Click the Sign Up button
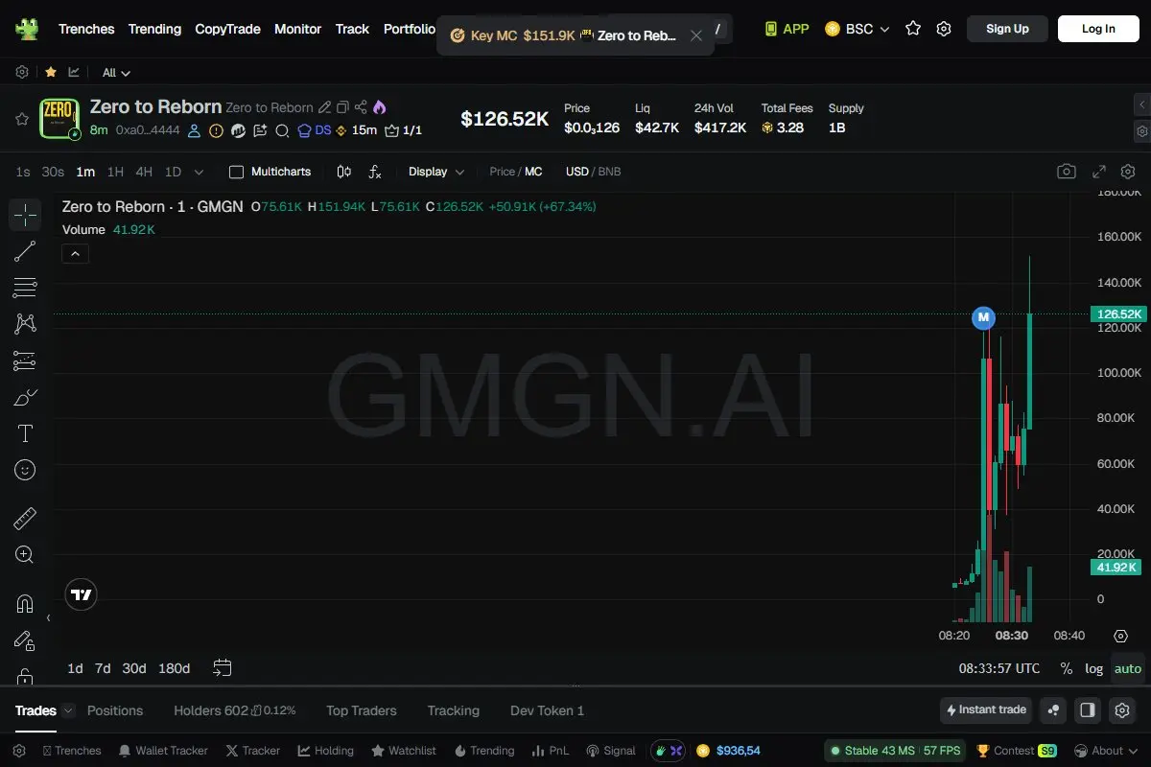1151x767 pixels. [x=1007, y=29]
